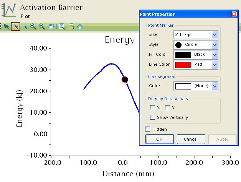
Task: Activate the zoom out magnifier
Action: click(x=42, y=26)
